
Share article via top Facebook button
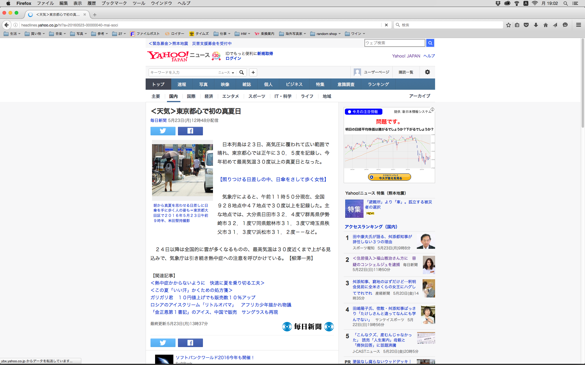190,131
